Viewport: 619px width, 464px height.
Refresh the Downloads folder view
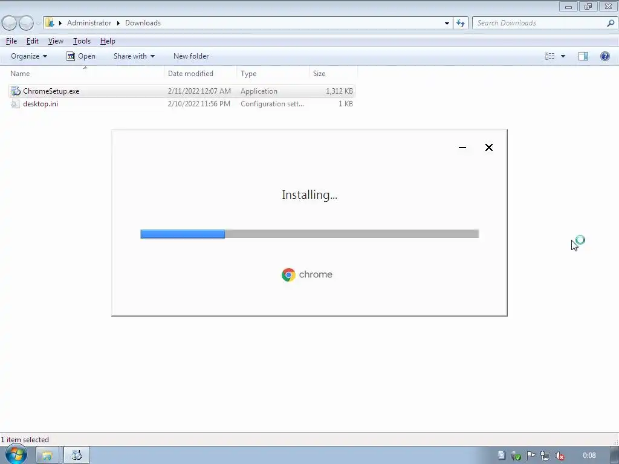pyautogui.click(x=460, y=23)
